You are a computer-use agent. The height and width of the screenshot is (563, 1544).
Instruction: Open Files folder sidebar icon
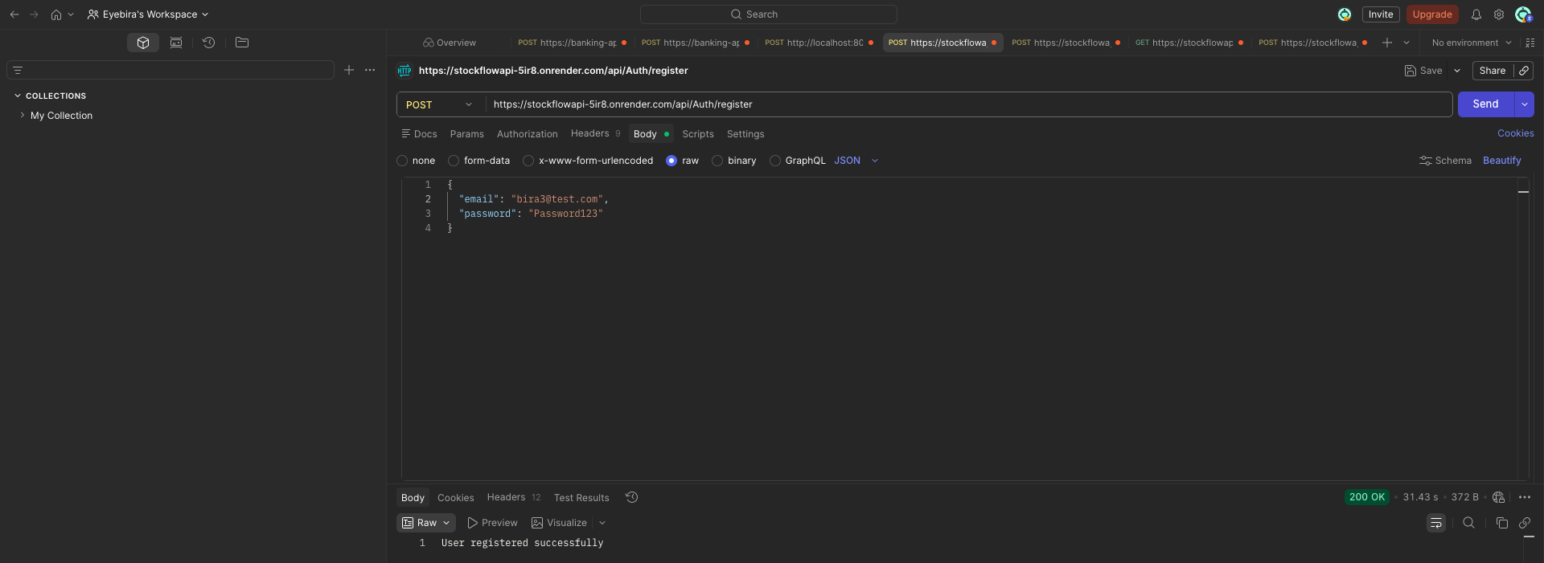click(x=242, y=43)
